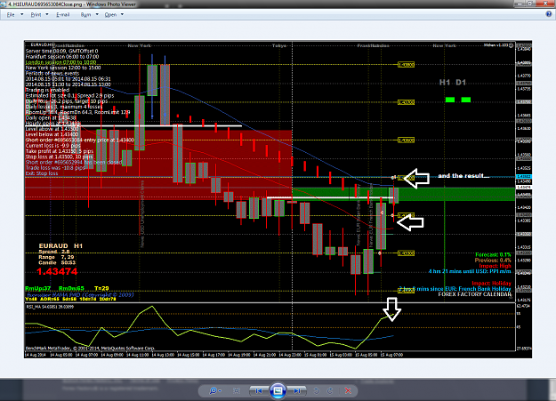
Task: Rotate photo clockwise
Action: pos(330,390)
